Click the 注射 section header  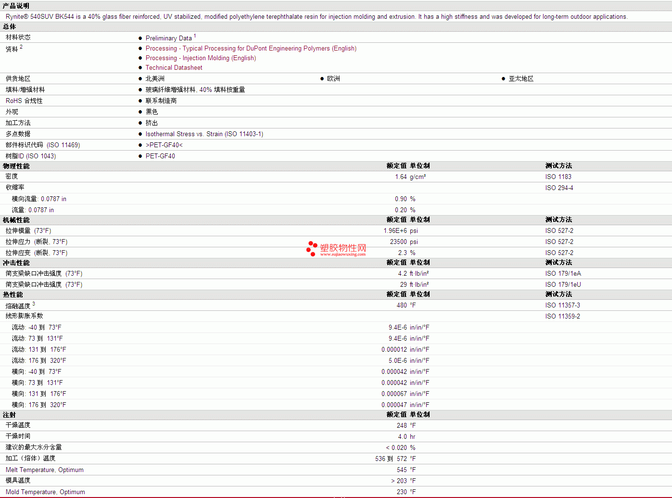9,415
